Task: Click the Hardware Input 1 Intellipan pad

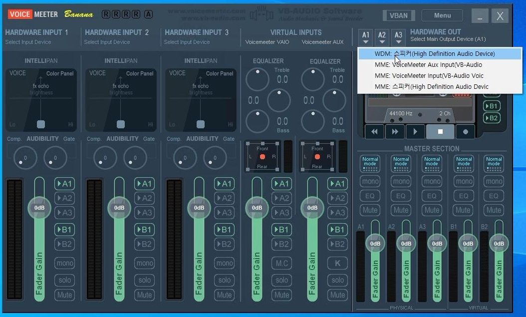Action: (x=41, y=100)
